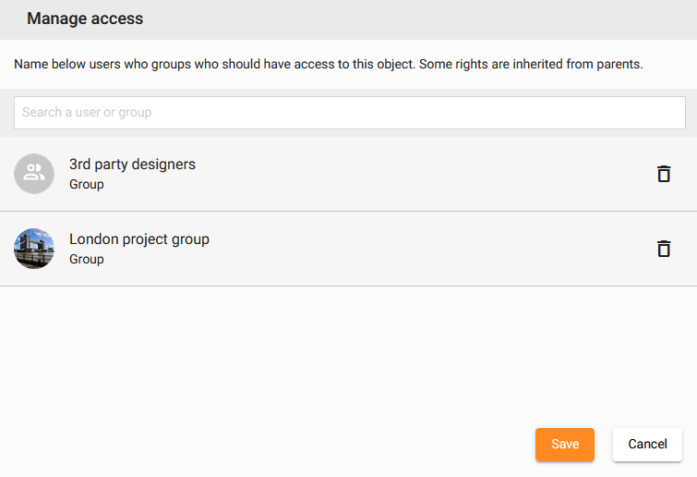This screenshot has width=697, height=477.
Task: Open the "London project group" name text
Action: pos(139,239)
